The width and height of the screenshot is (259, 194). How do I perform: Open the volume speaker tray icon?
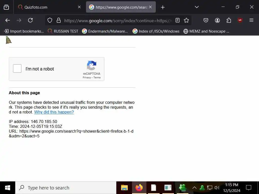(217, 188)
